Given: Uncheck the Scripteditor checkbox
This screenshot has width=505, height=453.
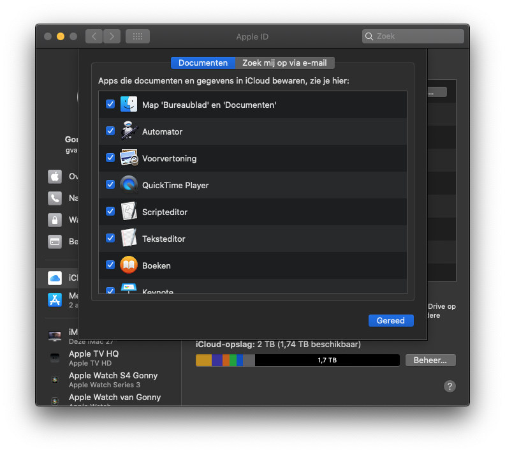Looking at the screenshot, I should pos(110,211).
